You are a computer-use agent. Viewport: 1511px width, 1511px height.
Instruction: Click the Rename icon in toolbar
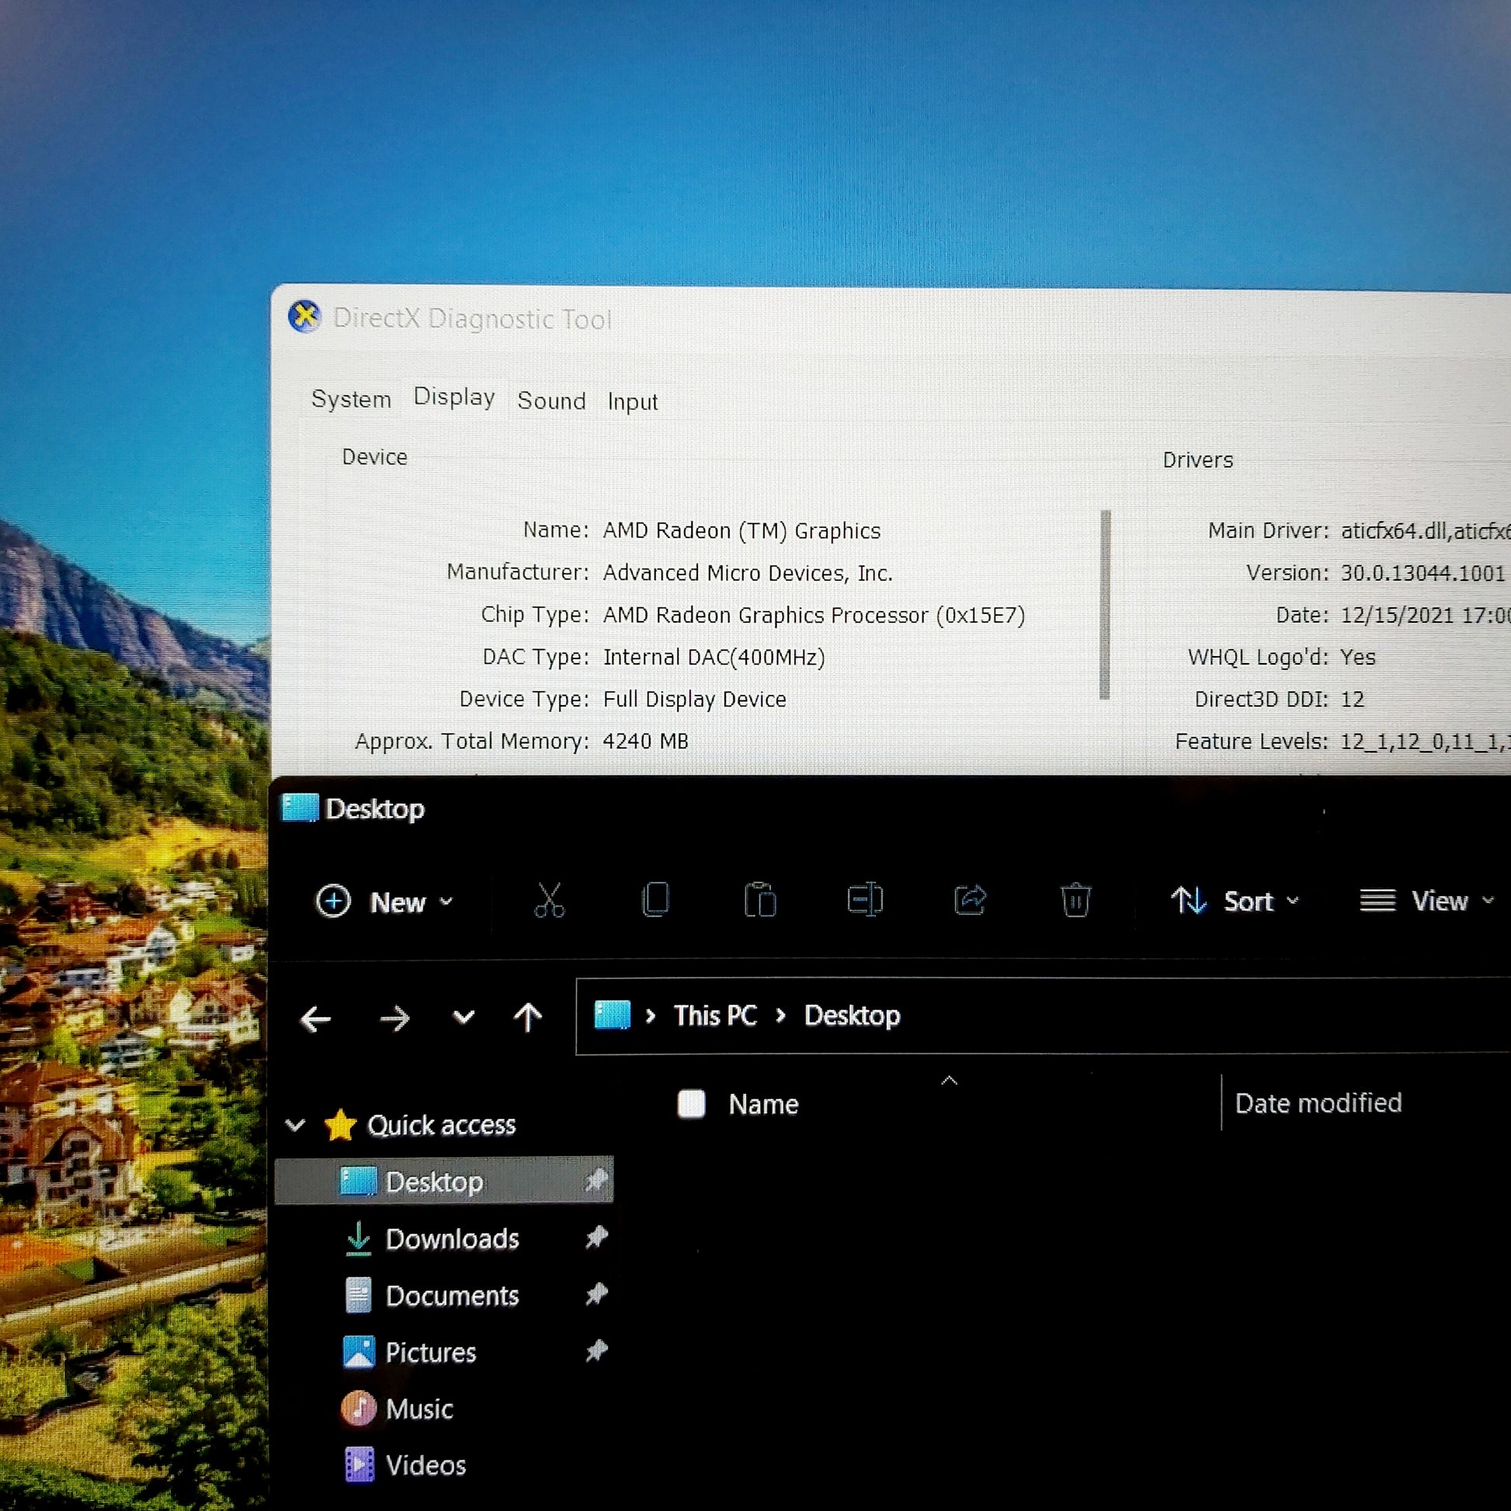click(865, 900)
